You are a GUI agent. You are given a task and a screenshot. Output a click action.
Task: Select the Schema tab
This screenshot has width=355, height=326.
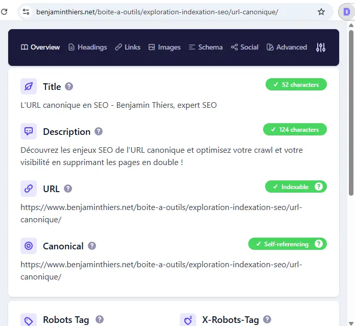[205, 48]
